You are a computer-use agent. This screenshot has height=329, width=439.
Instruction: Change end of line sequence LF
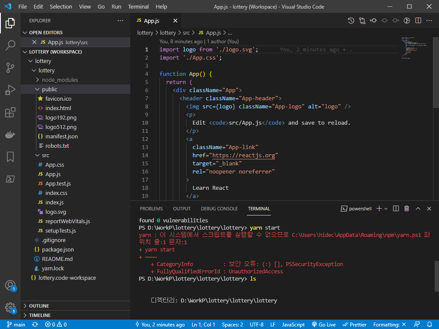273,324
